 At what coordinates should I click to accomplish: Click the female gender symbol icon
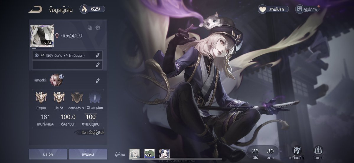(x=57, y=36)
